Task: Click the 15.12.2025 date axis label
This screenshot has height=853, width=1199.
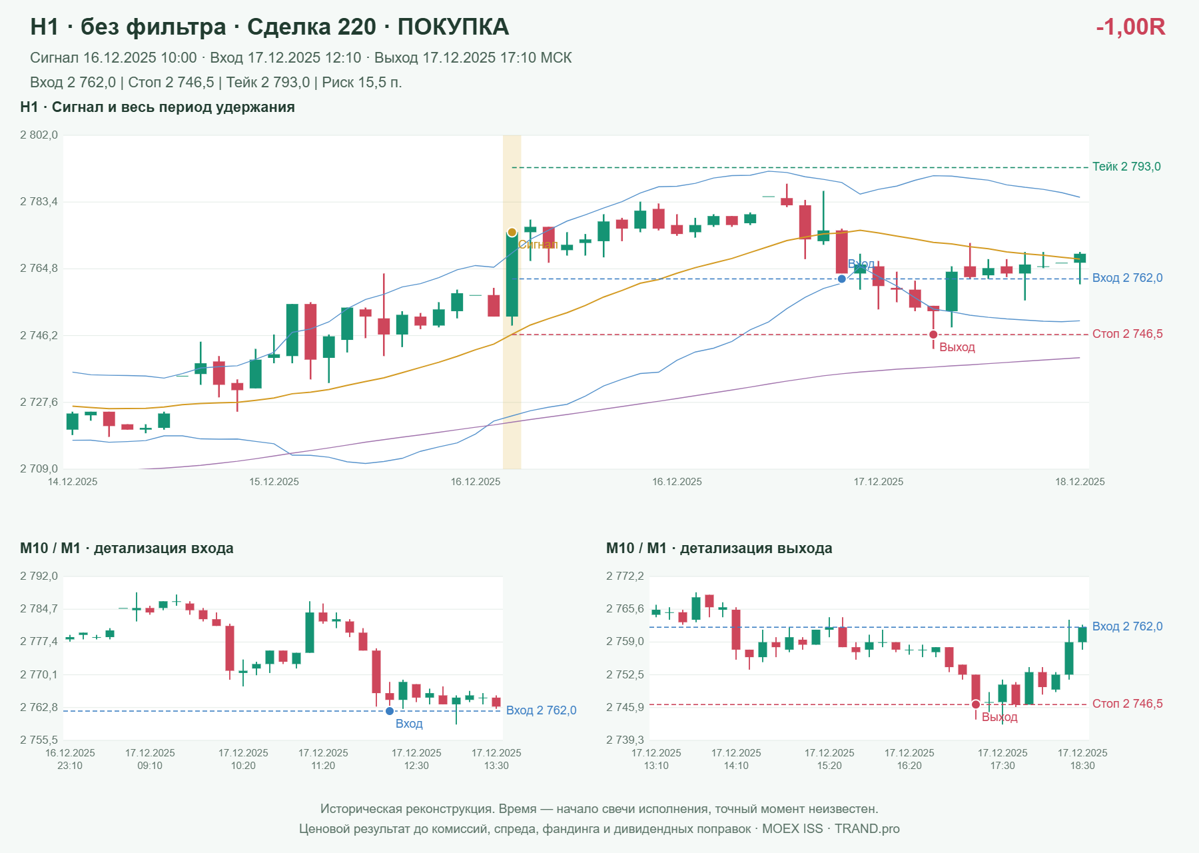Action: 274,482
